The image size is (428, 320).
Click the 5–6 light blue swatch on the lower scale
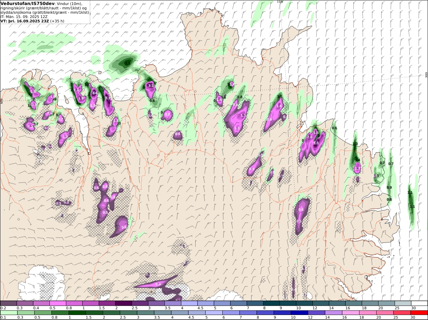[x=214, y=313]
